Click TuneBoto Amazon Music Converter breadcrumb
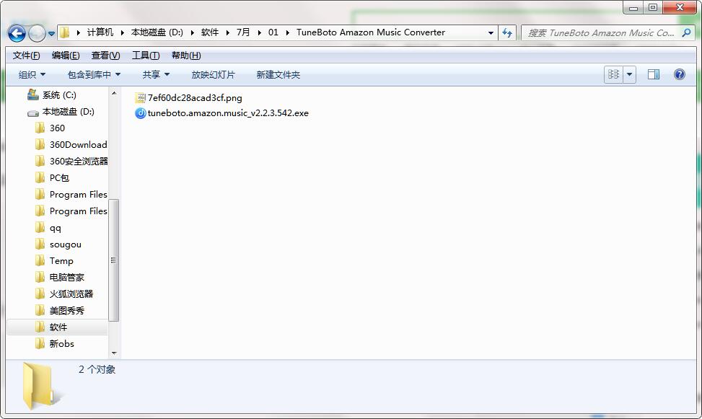This screenshot has width=702, height=419. pos(371,32)
